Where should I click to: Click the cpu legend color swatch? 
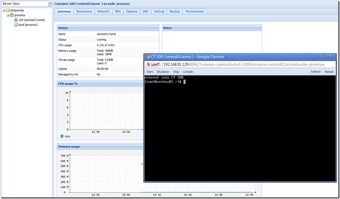pos(62,136)
